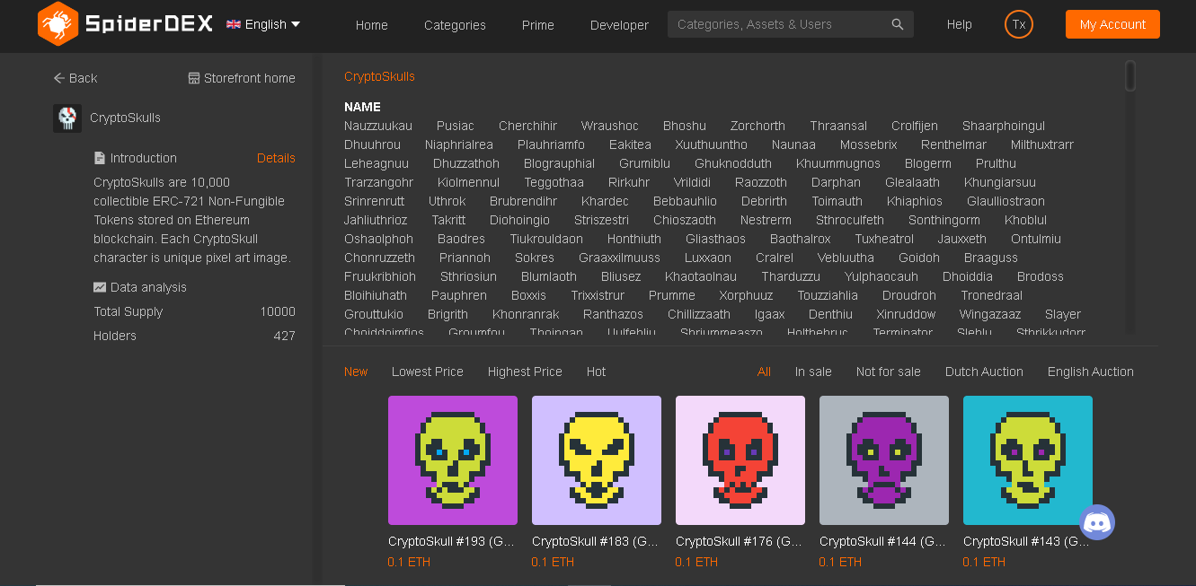The height and width of the screenshot is (586, 1196).
Task: Open the Prime menu item
Action: click(537, 25)
